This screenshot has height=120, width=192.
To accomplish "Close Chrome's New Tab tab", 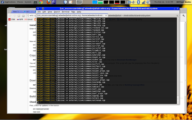I will click(21, 12).
